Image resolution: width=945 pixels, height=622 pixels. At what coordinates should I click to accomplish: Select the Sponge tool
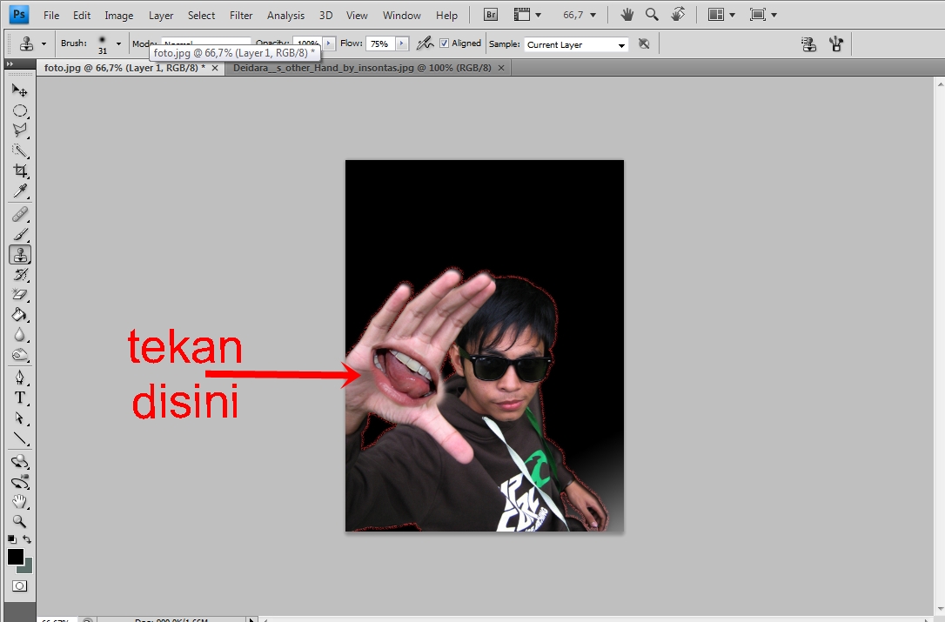[x=20, y=355]
